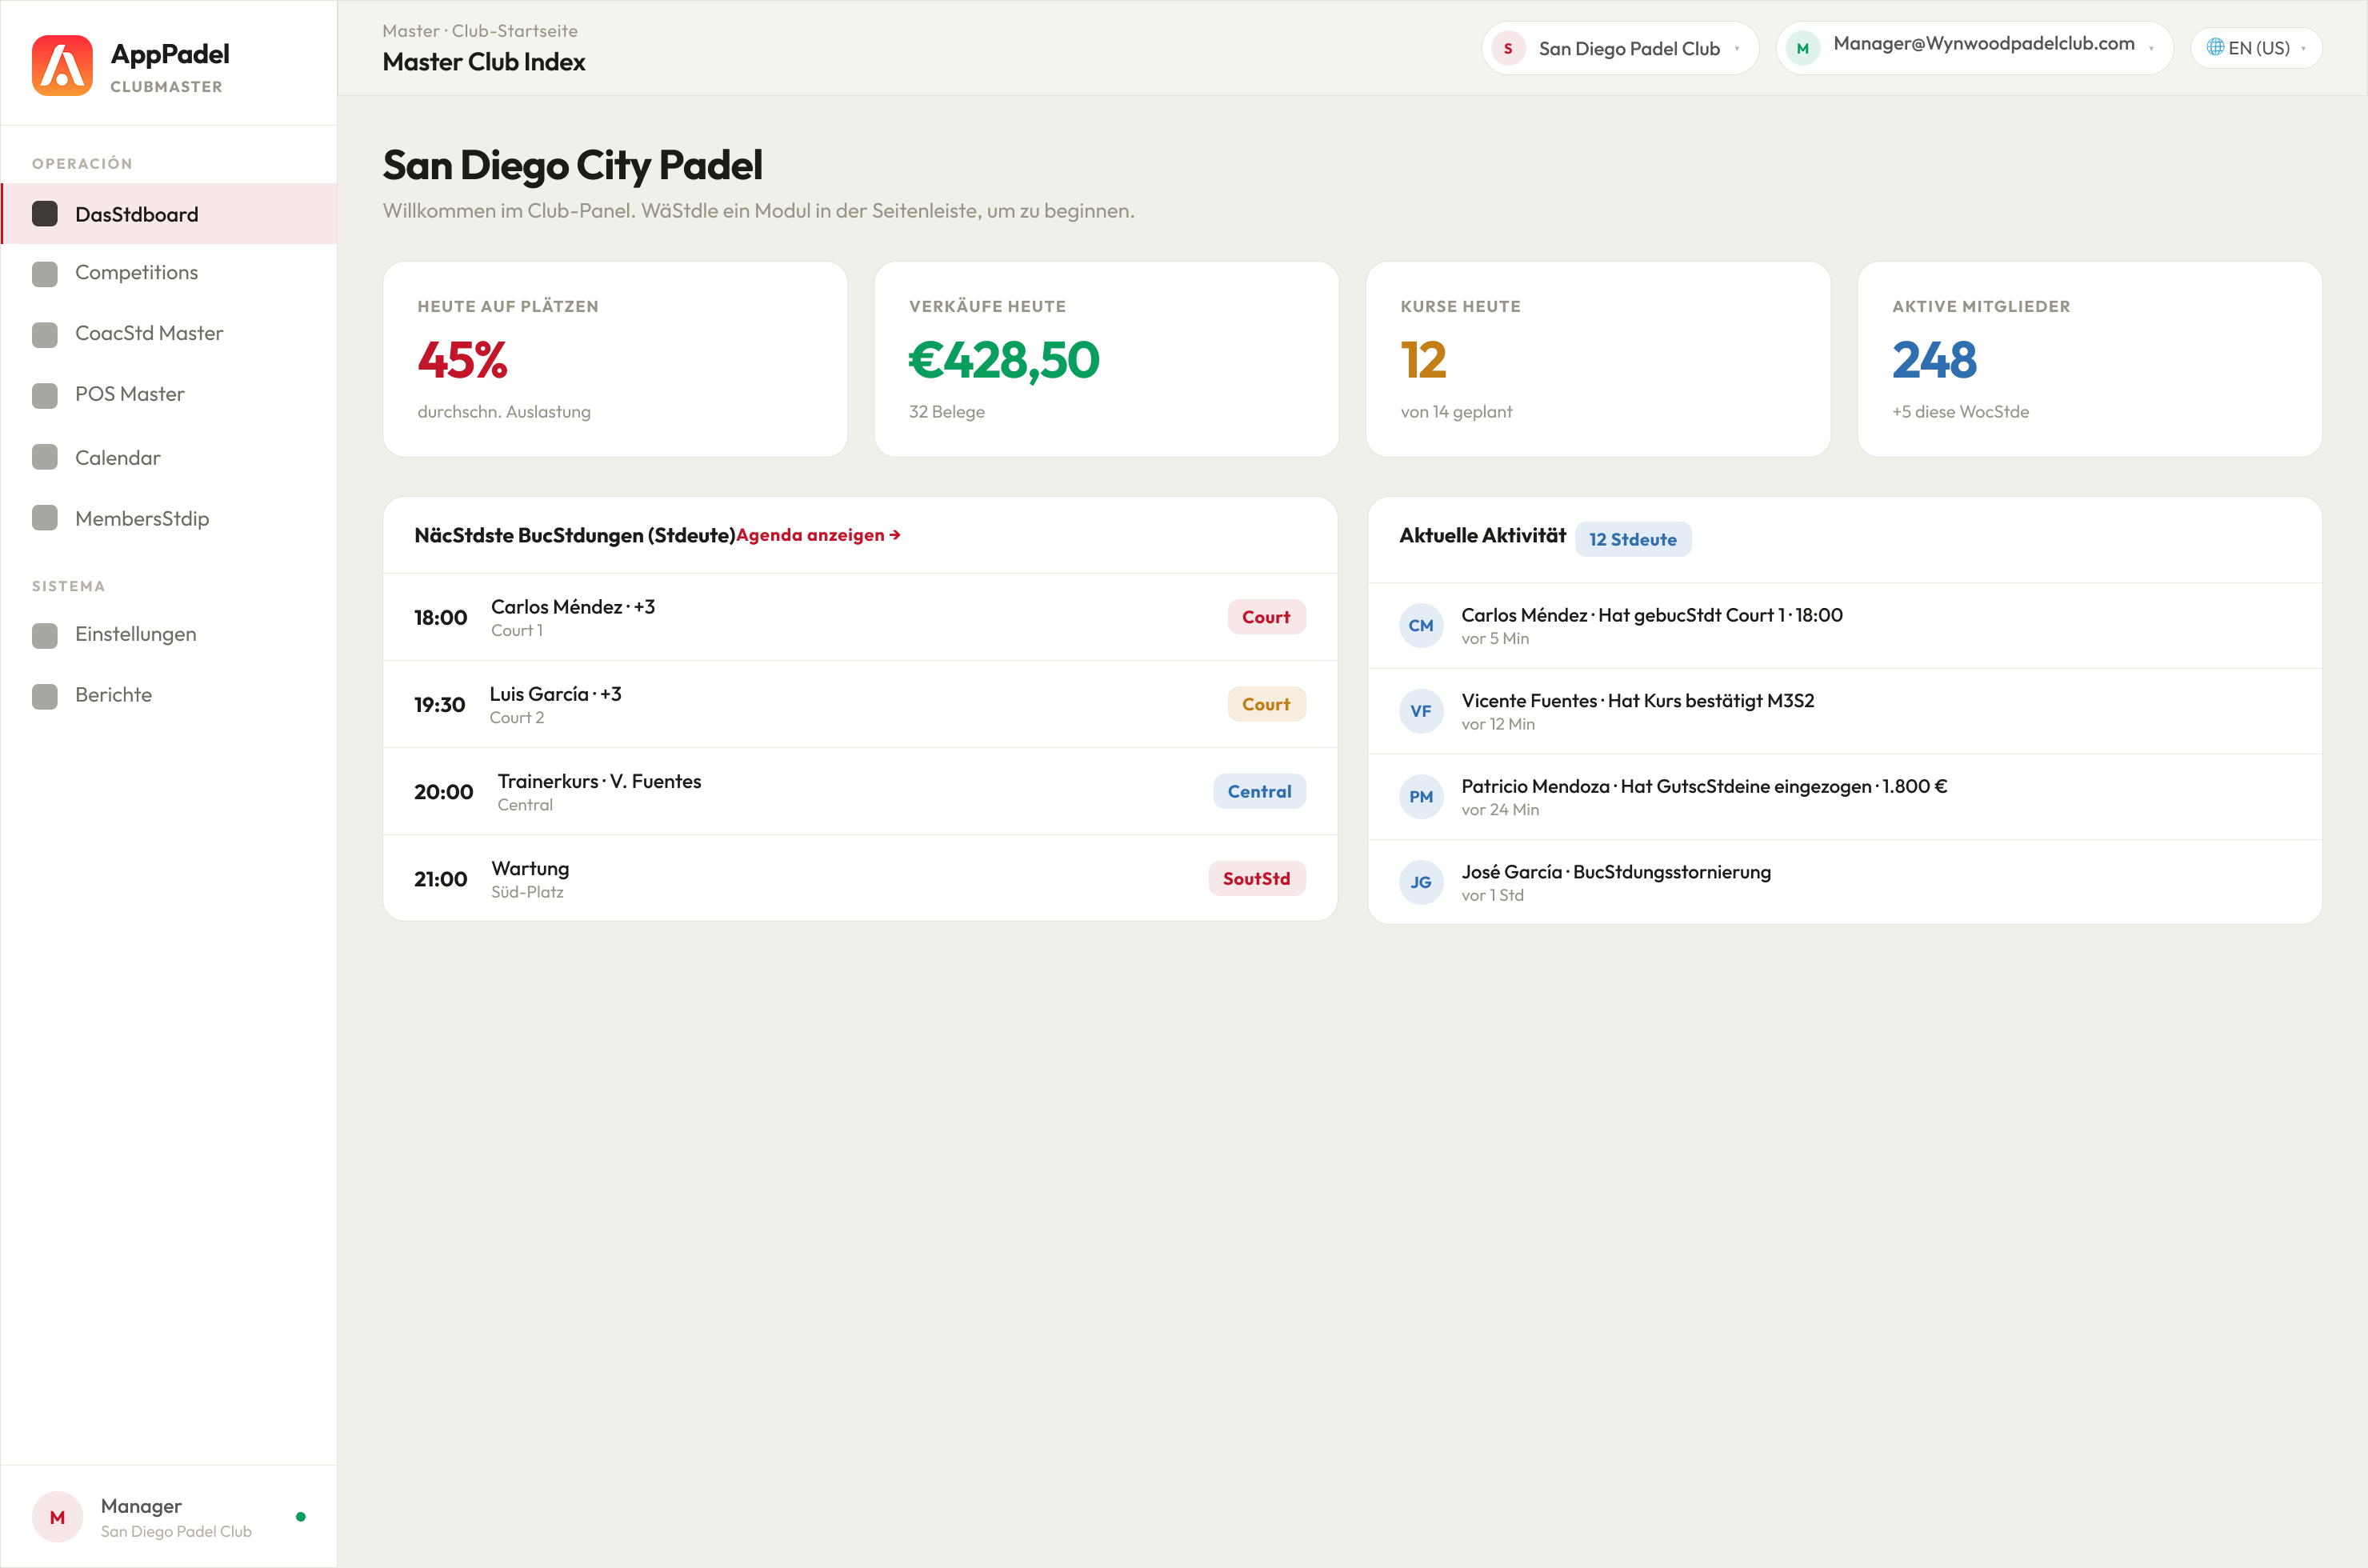The image size is (2368, 1568).
Task: Open the EN (US) language dropdown
Action: pos(2256,48)
